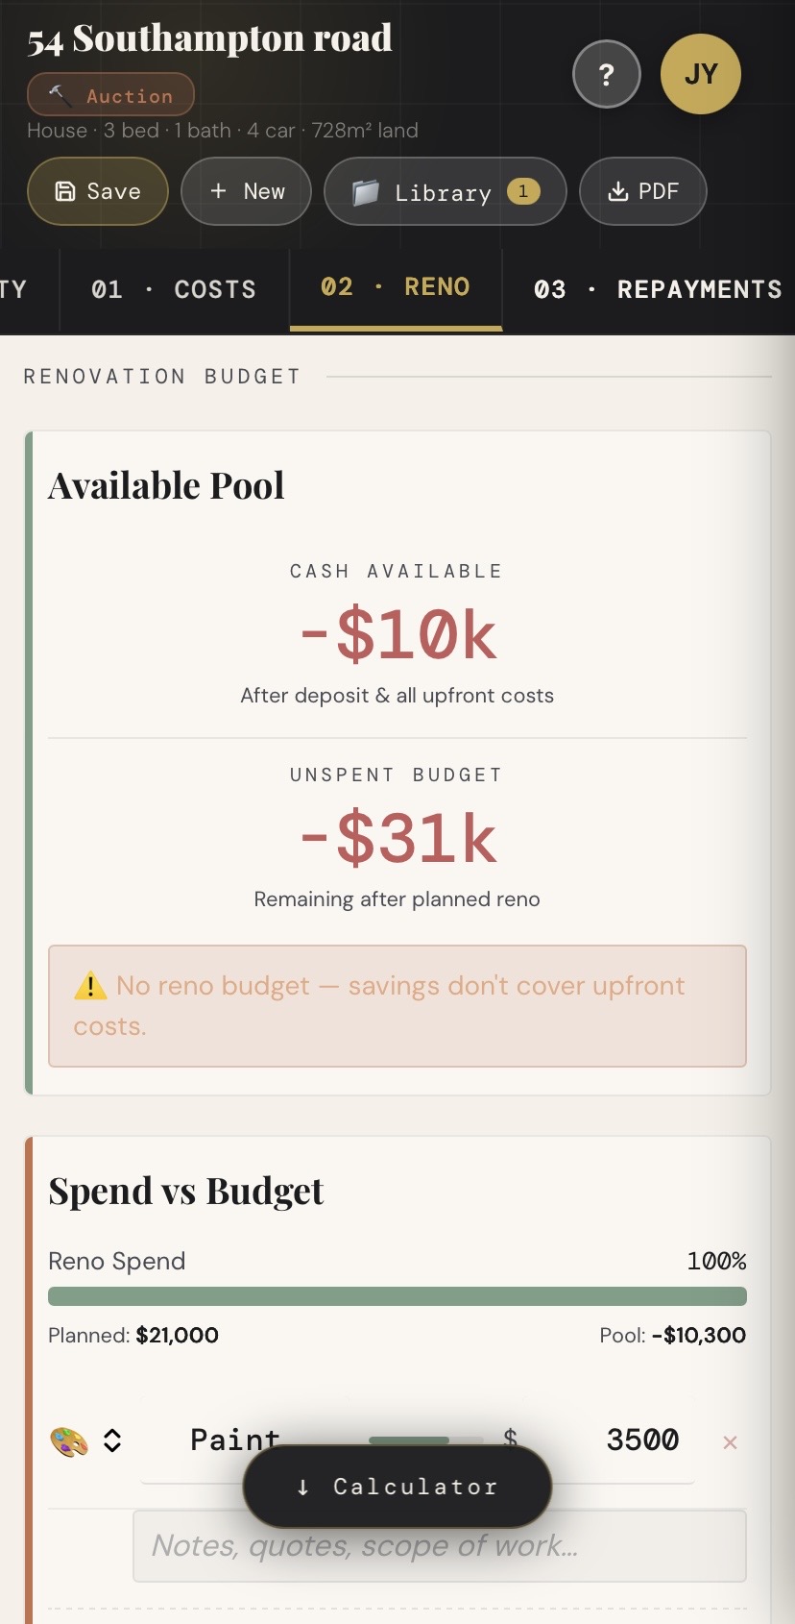Viewport: 795px width, 1624px height.
Task: Select the 3500 Paint amount field
Action: click(x=642, y=1440)
